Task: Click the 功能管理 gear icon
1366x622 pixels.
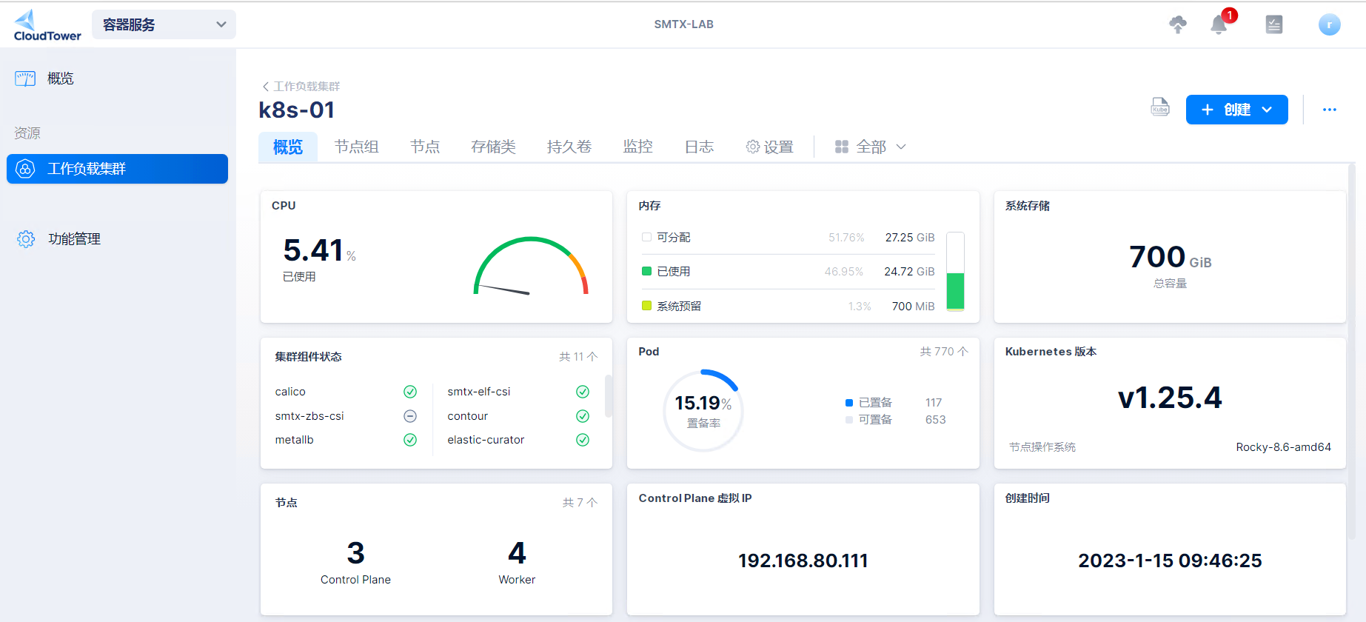Action: 26,239
